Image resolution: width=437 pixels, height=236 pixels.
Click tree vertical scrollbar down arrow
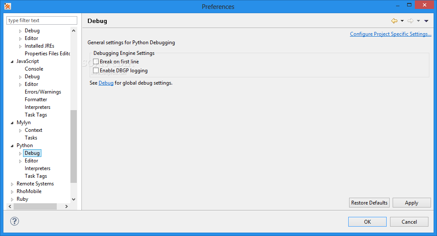click(x=73, y=199)
